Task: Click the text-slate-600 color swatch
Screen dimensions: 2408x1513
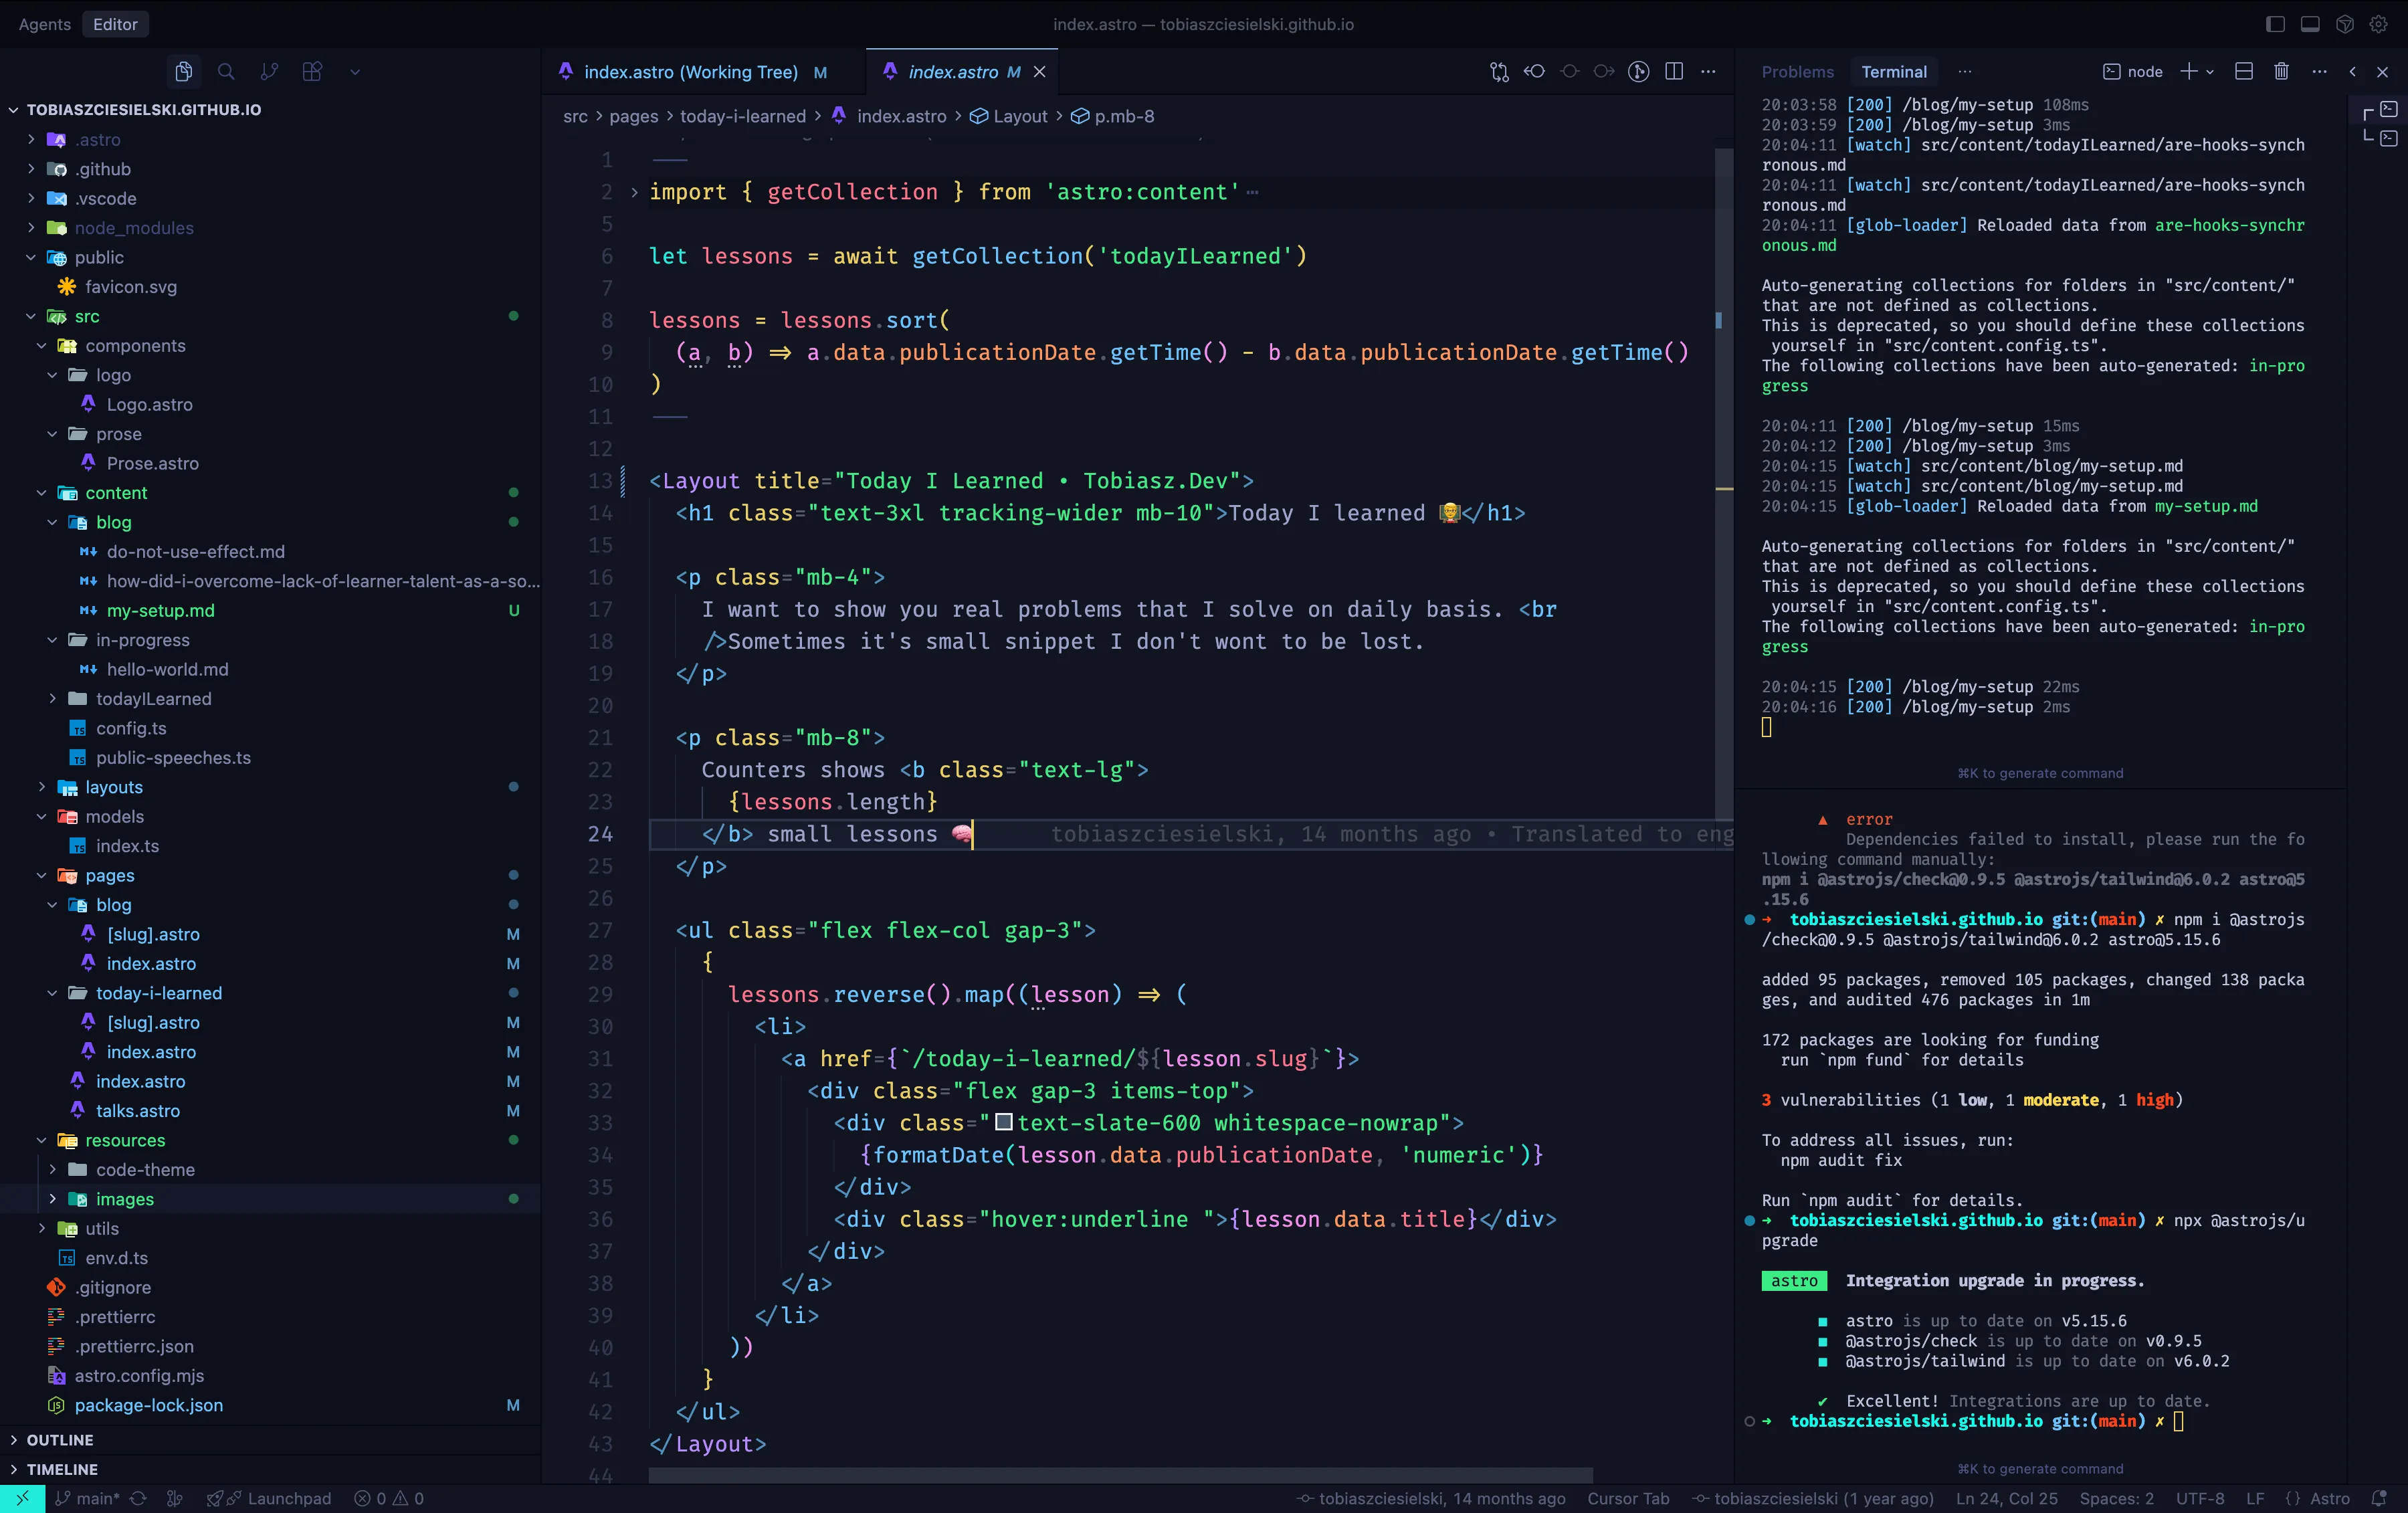Action: coord(1004,1122)
